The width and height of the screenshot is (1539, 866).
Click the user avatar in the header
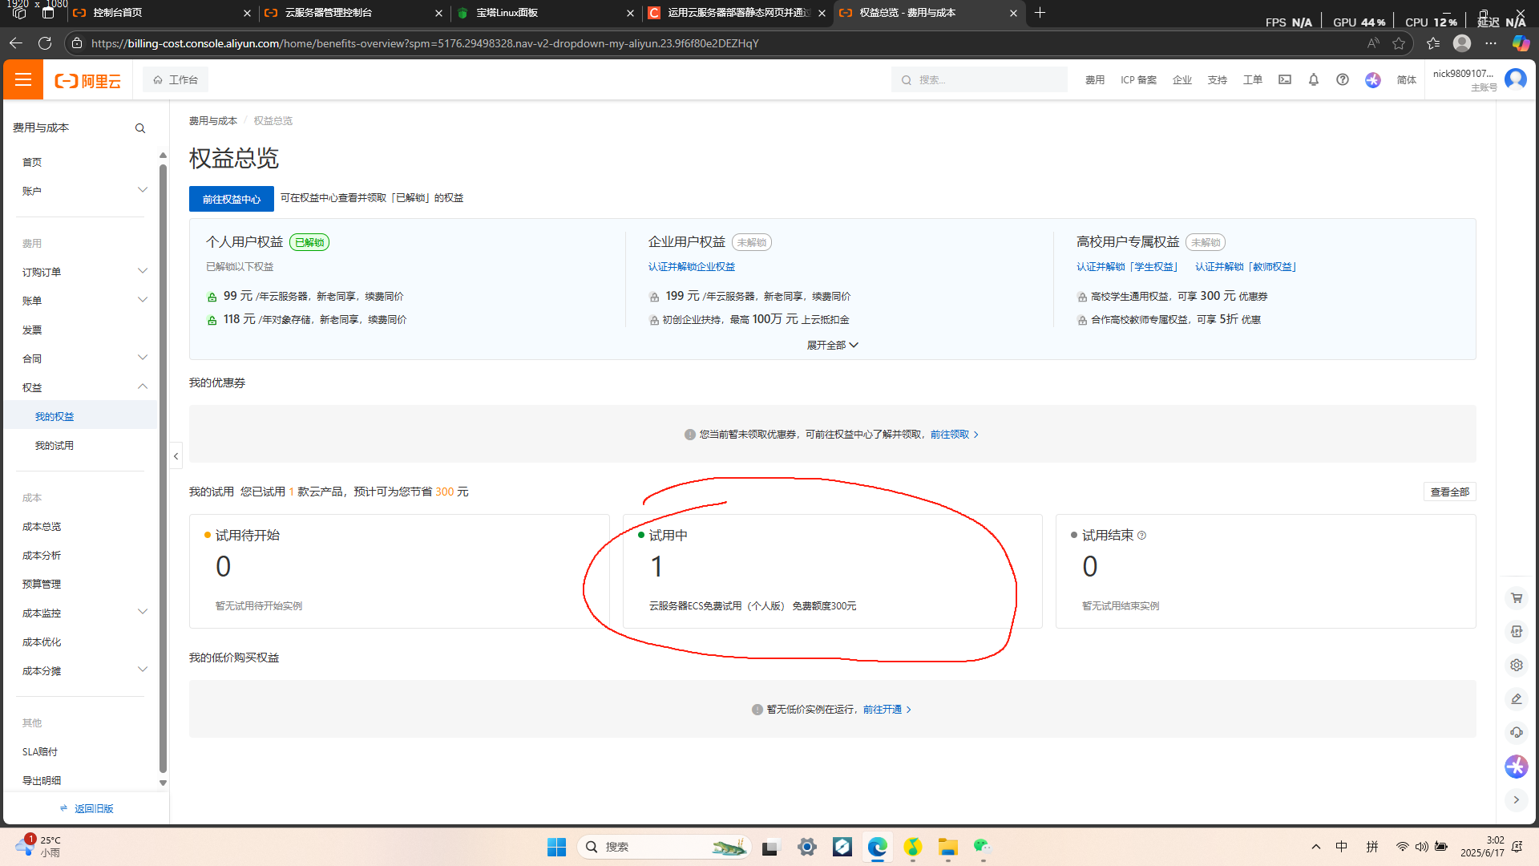click(1516, 79)
